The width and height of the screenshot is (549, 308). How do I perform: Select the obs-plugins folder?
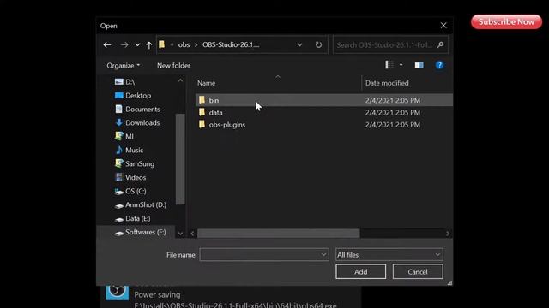coord(324,125)
